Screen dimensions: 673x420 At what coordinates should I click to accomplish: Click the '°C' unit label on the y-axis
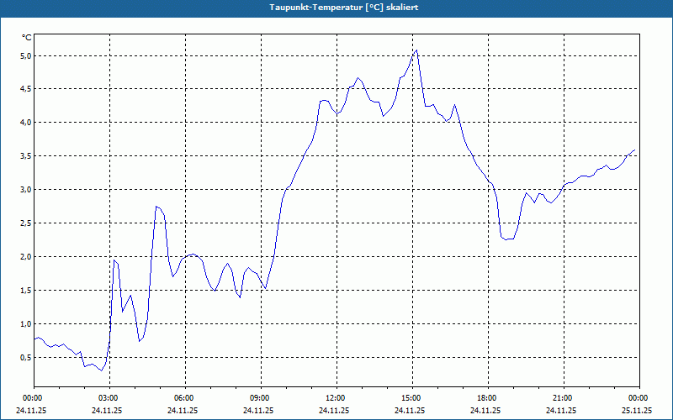(26, 38)
